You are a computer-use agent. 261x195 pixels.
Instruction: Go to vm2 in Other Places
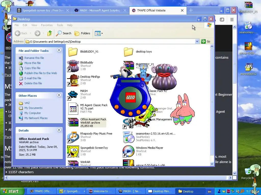click(x=27, y=103)
